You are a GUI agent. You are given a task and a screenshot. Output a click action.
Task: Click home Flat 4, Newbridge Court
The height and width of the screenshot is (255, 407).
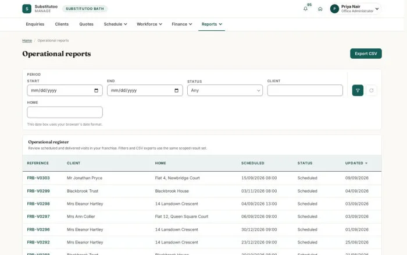tap(177, 178)
